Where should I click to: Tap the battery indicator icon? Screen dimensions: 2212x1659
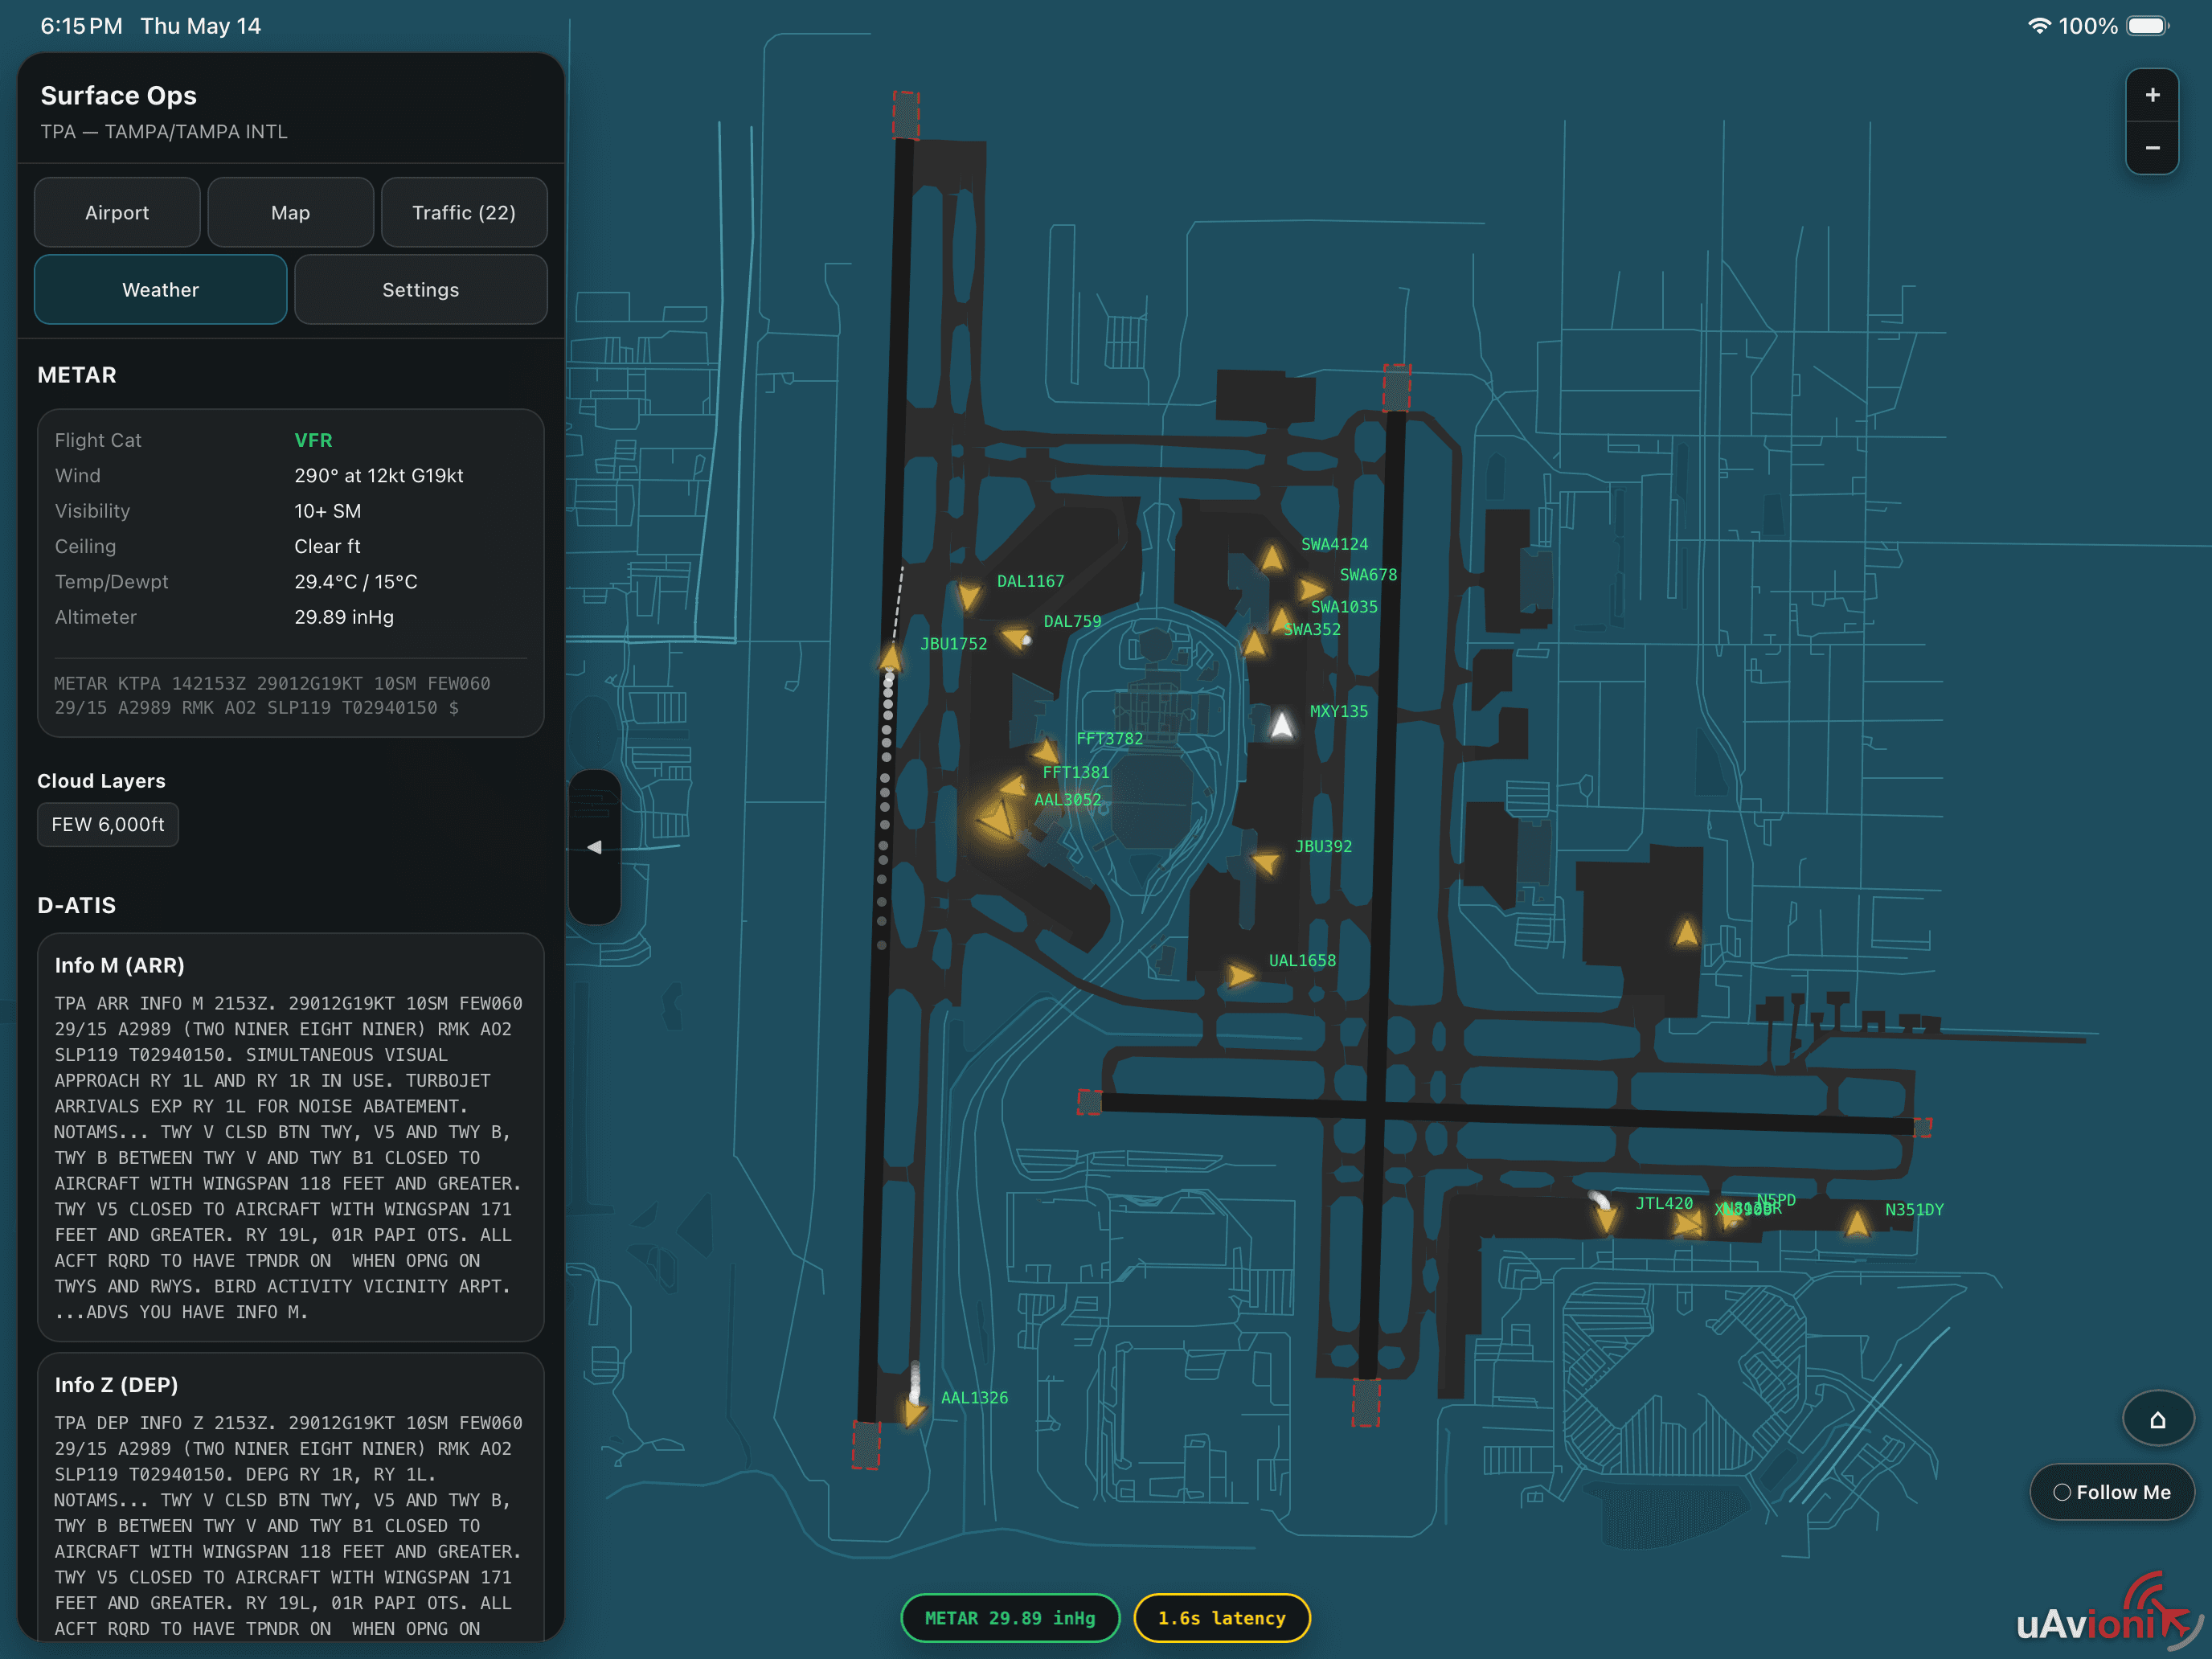(x=2147, y=26)
